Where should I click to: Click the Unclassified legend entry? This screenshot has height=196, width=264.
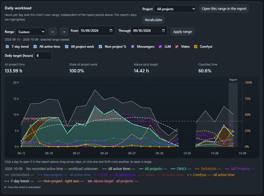point(19,175)
